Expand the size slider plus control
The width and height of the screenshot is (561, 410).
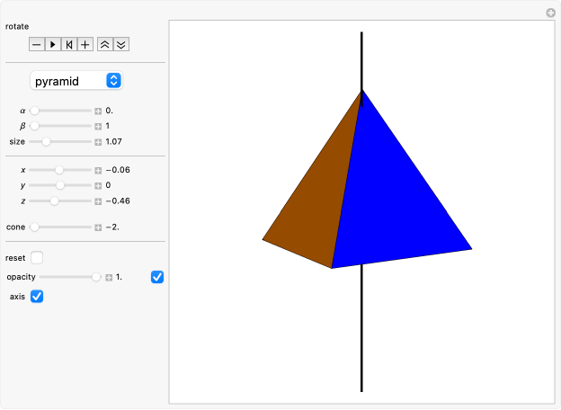pos(98,141)
